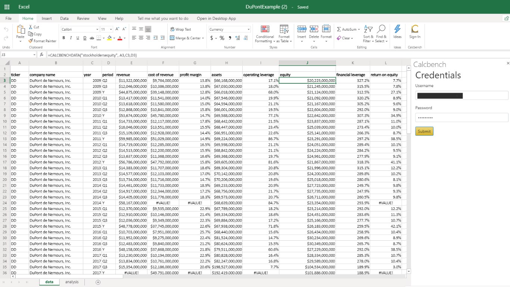
Task: Toggle strikethrough formatting
Action: (92, 38)
